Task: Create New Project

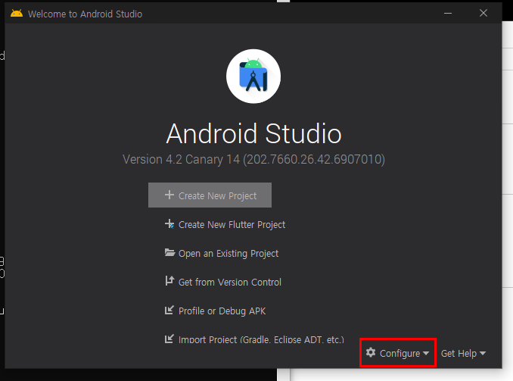Action: tap(210, 195)
